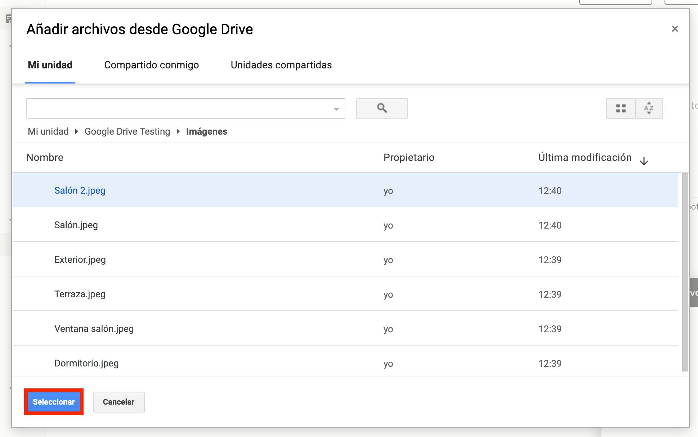Close the Google Drive dialog
Screen dimensions: 698x437
coord(675,29)
